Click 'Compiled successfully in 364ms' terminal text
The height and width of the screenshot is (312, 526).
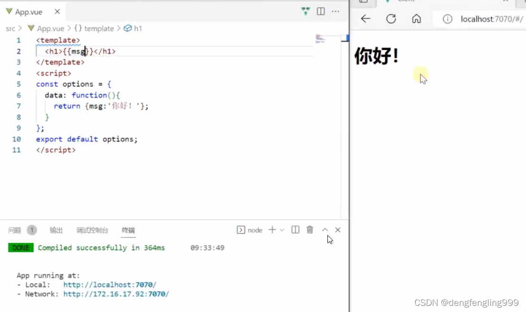click(x=101, y=248)
